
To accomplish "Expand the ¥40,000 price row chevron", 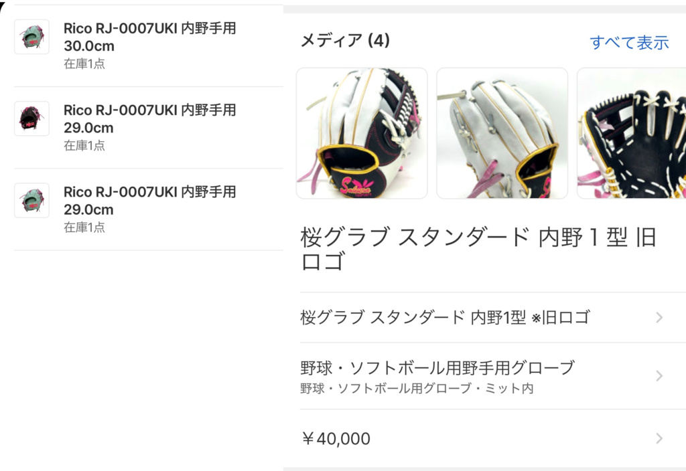I will pos(659,438).
